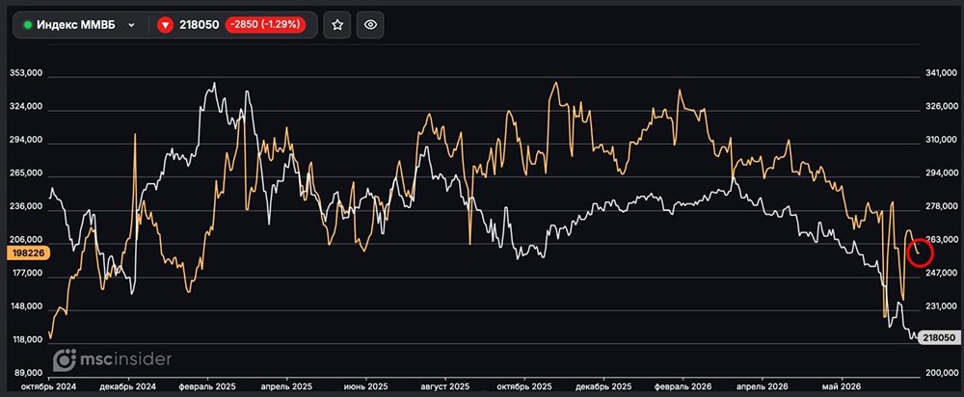Click the 326,000 right axis value
The width and height of the screenshot is (964, 397).
942,107
